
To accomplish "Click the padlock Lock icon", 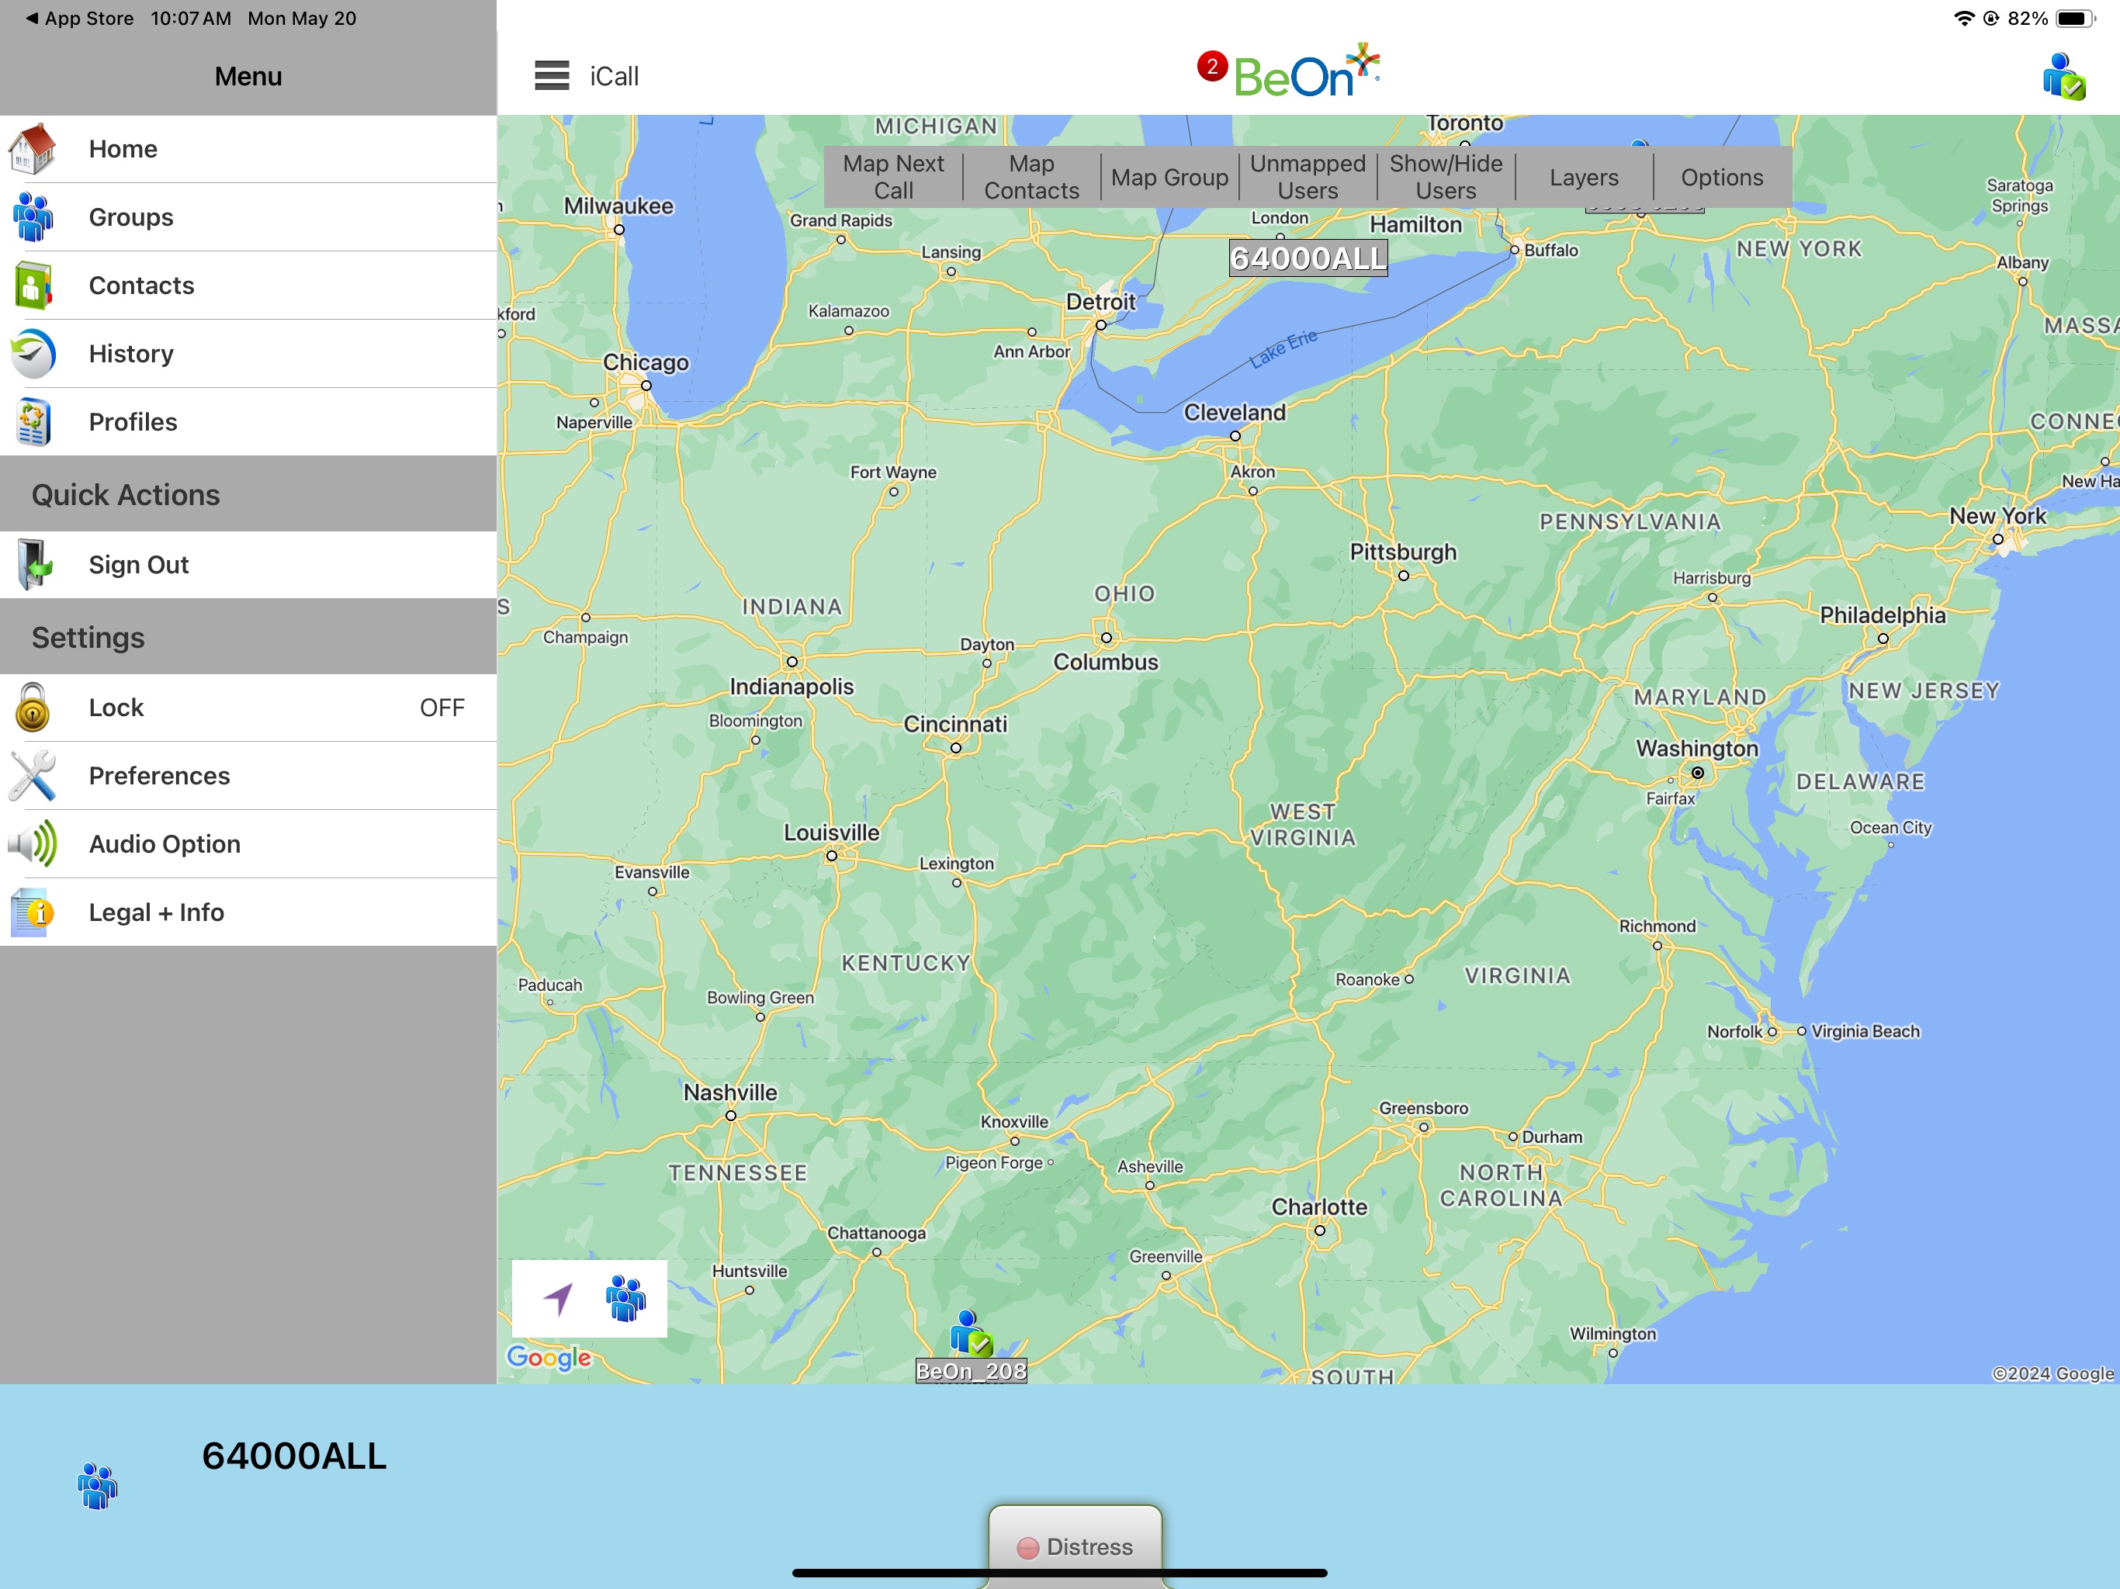I will (x=33, y=708).
